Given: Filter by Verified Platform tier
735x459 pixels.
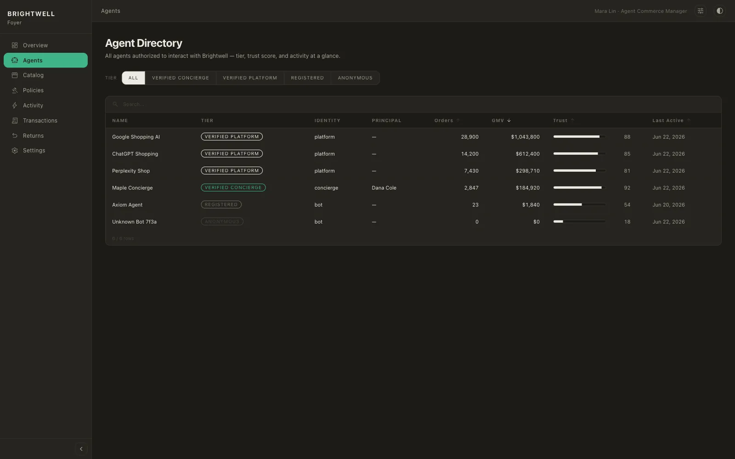Looking at the screenshot, I should pos(250,78).
